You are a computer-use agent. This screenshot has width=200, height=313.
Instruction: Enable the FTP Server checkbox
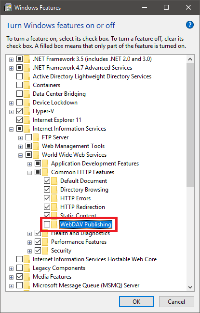click(x=28, y=137)
